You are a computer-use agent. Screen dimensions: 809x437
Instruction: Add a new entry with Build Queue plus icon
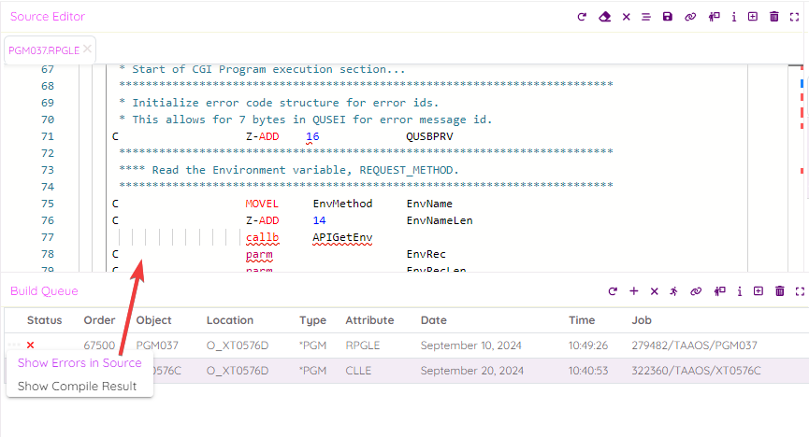(x=634, y=291)
